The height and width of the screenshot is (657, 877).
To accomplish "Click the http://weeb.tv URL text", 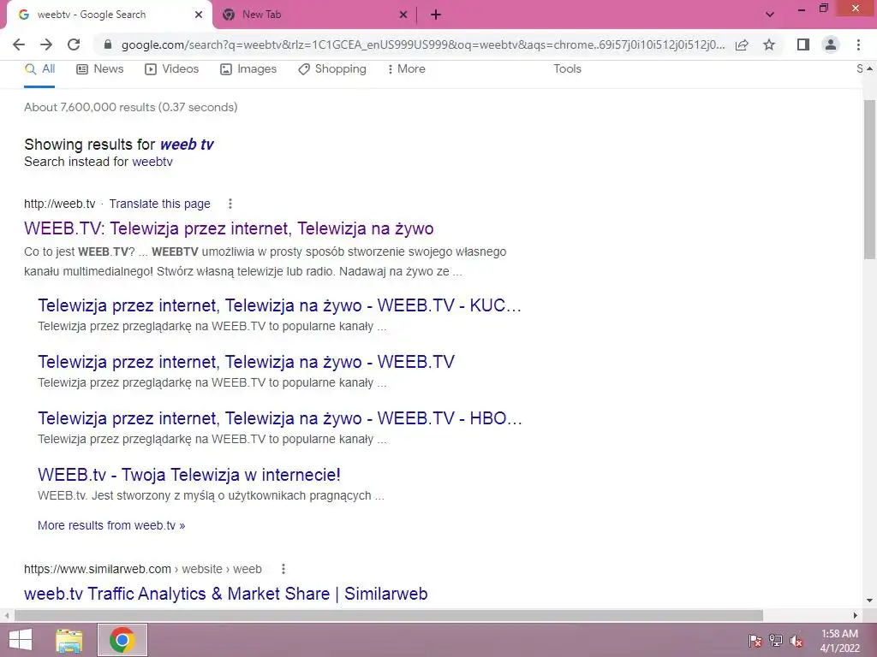I will [60, 204].
